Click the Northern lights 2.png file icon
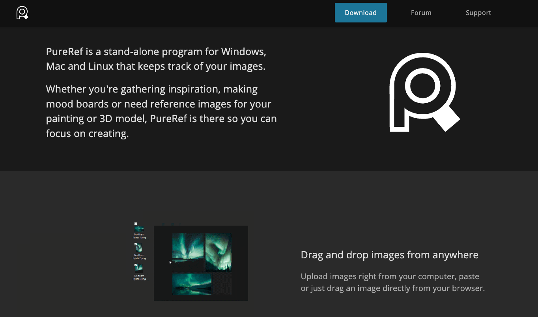Viewport: 538px width, 317px height. pyautogui.click(x=139, y=248)
